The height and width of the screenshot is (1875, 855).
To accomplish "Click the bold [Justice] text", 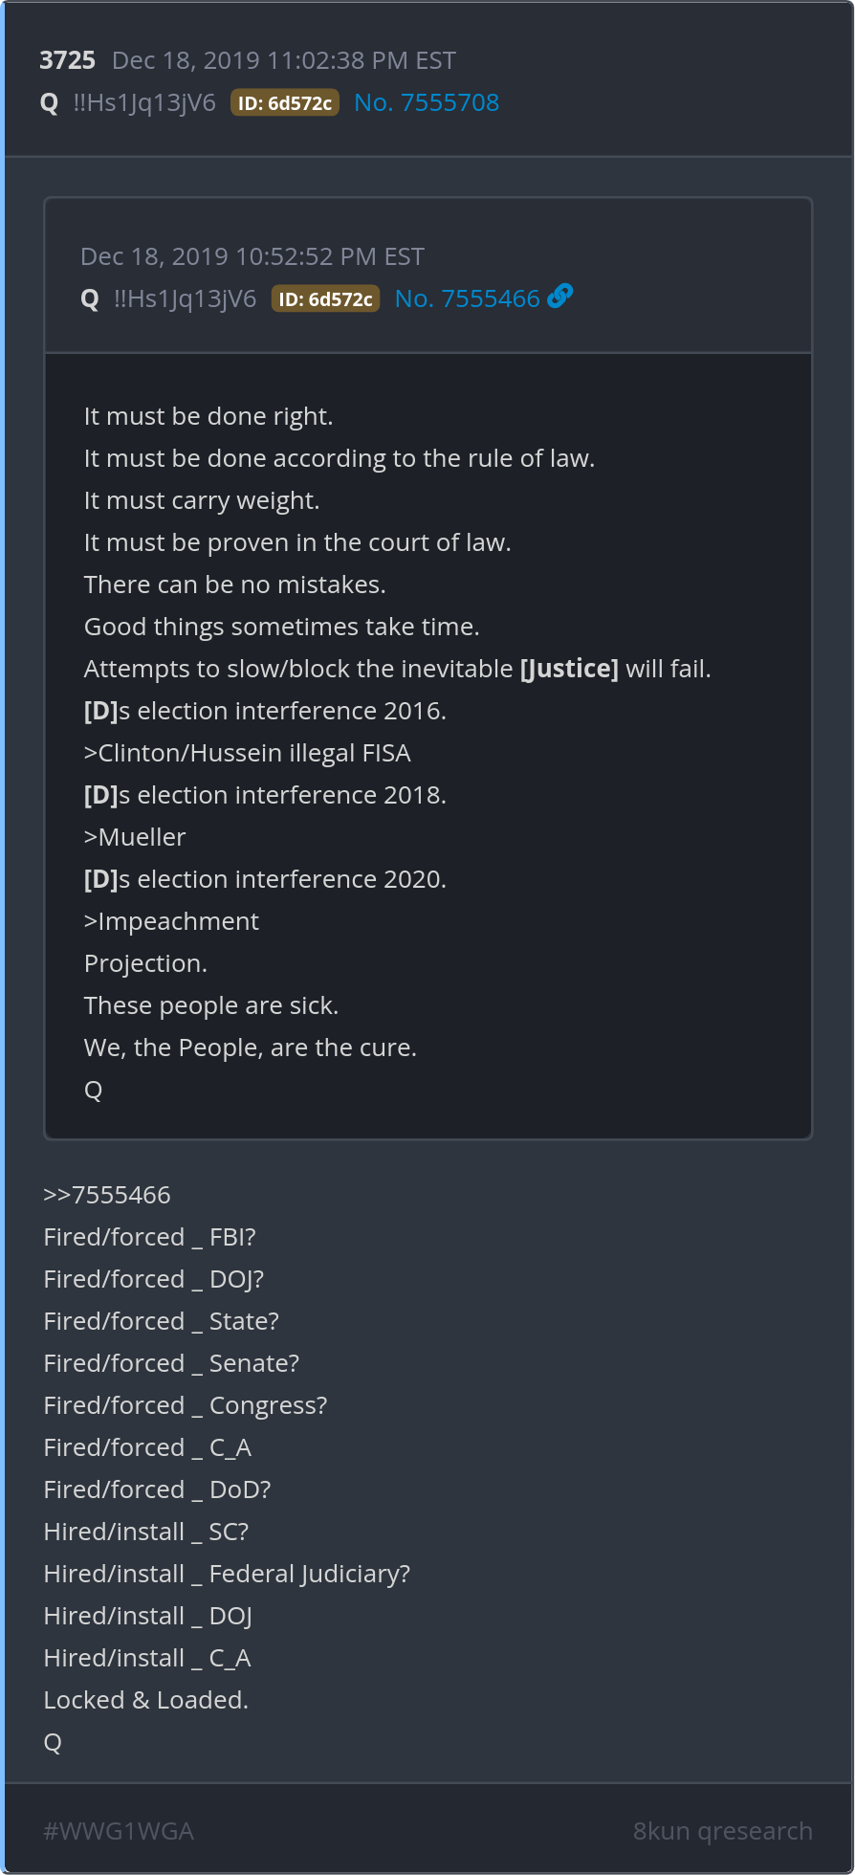I will [569, 669].
